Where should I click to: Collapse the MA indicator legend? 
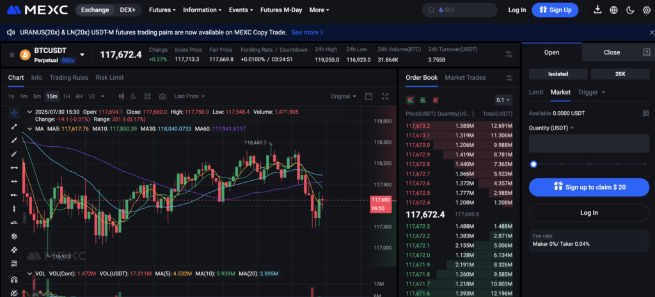[29, 129]
